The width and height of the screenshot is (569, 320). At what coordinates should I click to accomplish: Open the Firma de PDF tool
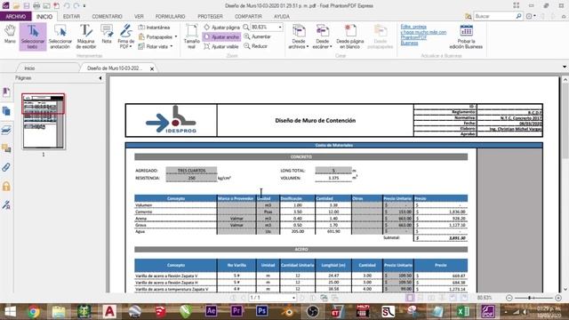click(x=126, y=36)
